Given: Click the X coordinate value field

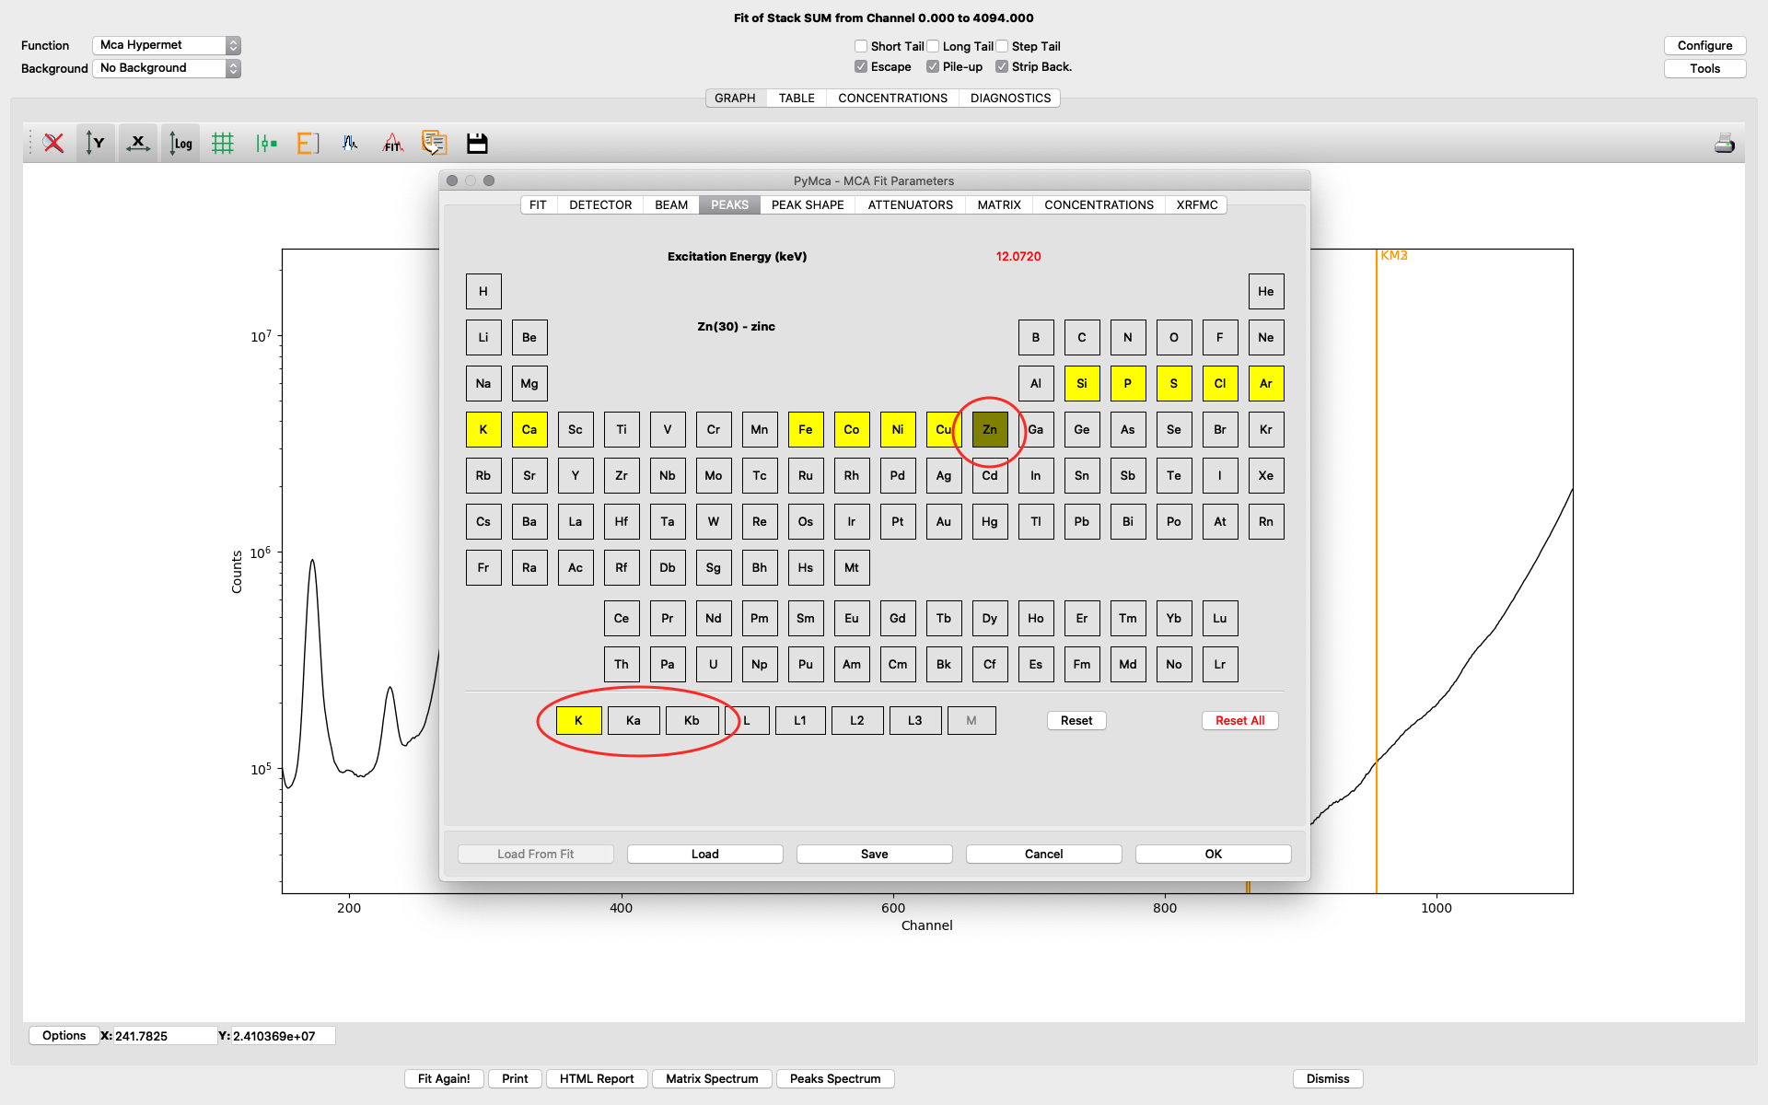Looking at the screenshot, I should click(164, 1036).
